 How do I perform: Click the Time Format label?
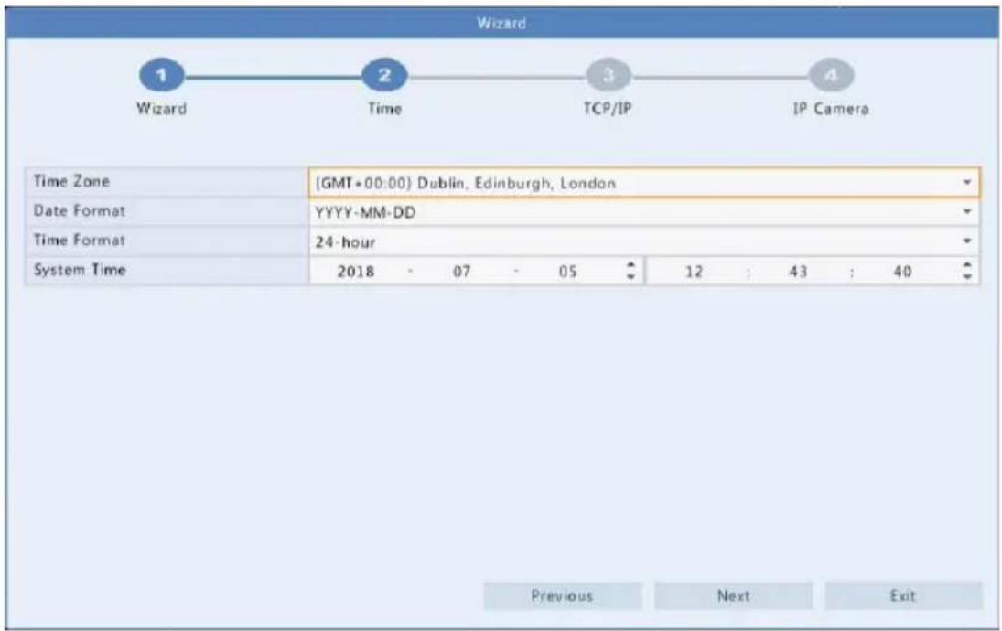[x=80, y=241]
